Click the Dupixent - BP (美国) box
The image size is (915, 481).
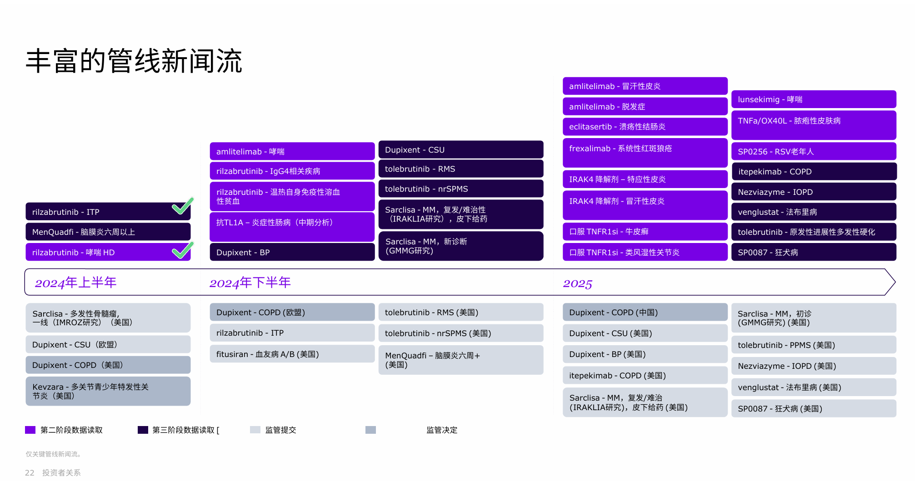[645, 354]
